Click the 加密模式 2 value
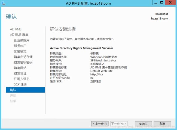The image size is (177, 130). click(x=97, y=64)
